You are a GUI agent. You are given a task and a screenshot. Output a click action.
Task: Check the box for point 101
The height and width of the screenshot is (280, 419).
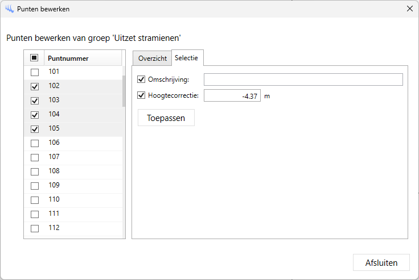pos(35,72)
